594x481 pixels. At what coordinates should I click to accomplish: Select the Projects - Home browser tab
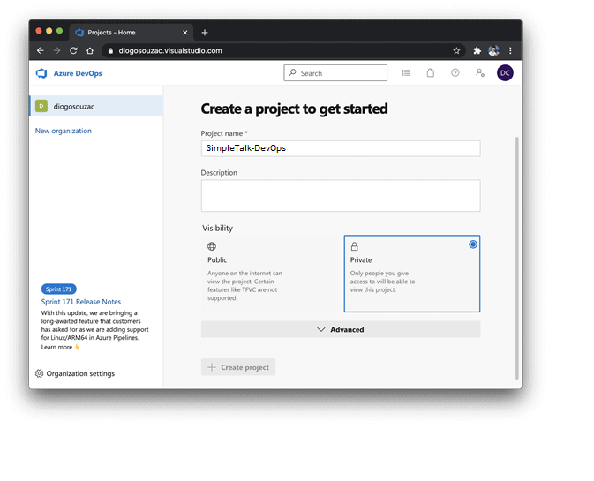(132, 33)
